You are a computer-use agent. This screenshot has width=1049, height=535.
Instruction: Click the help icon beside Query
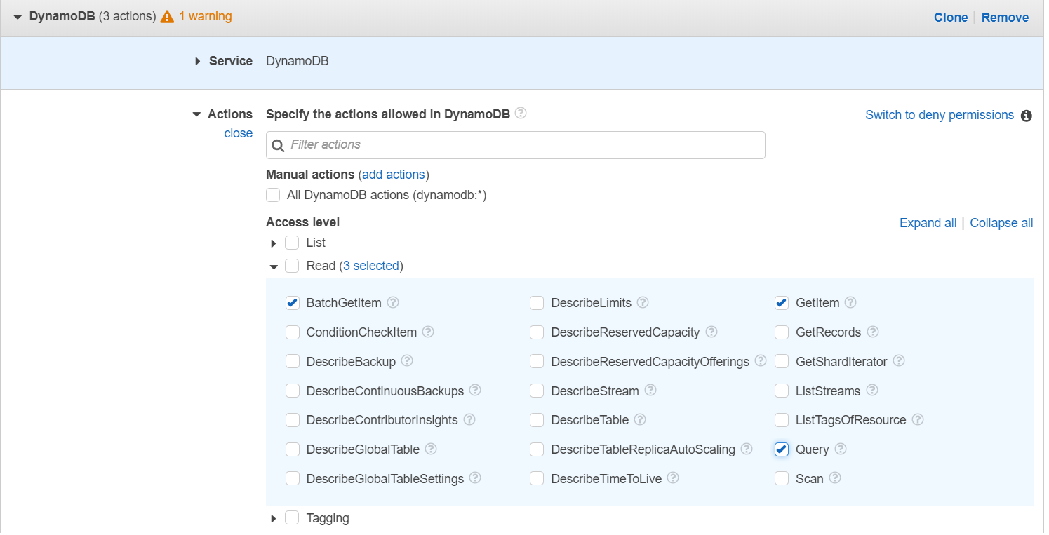pos(841,449)
